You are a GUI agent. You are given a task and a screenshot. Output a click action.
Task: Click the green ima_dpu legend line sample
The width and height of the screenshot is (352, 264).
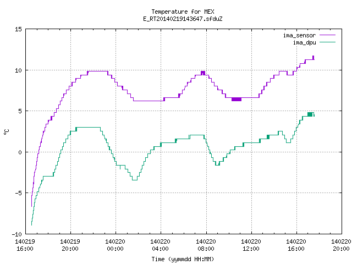327,42
